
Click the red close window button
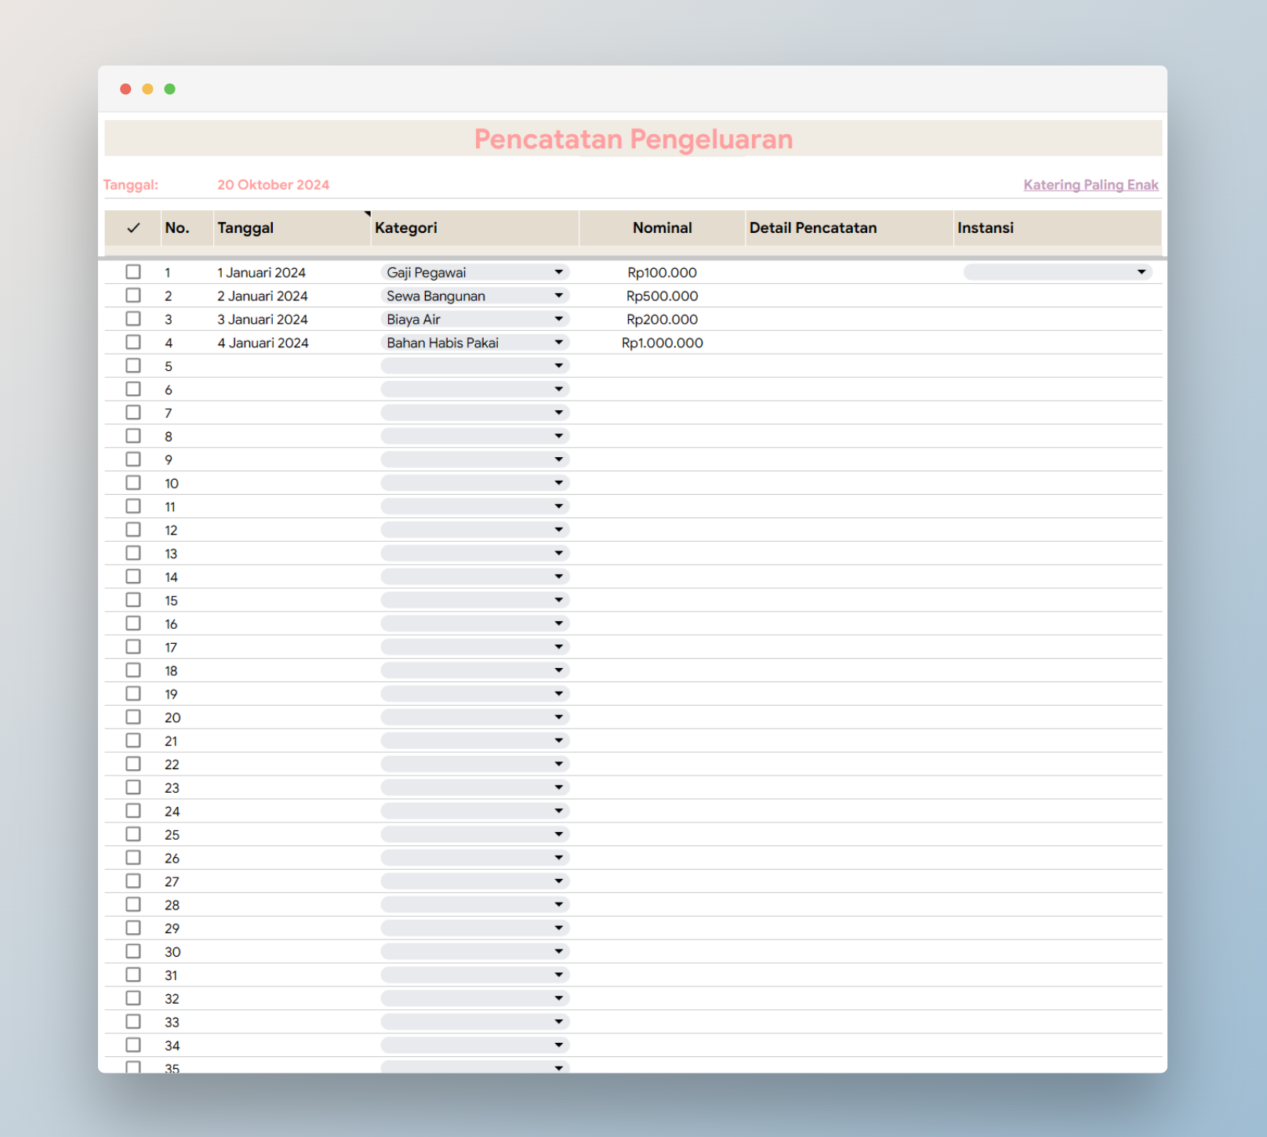[x=125, y=89]
